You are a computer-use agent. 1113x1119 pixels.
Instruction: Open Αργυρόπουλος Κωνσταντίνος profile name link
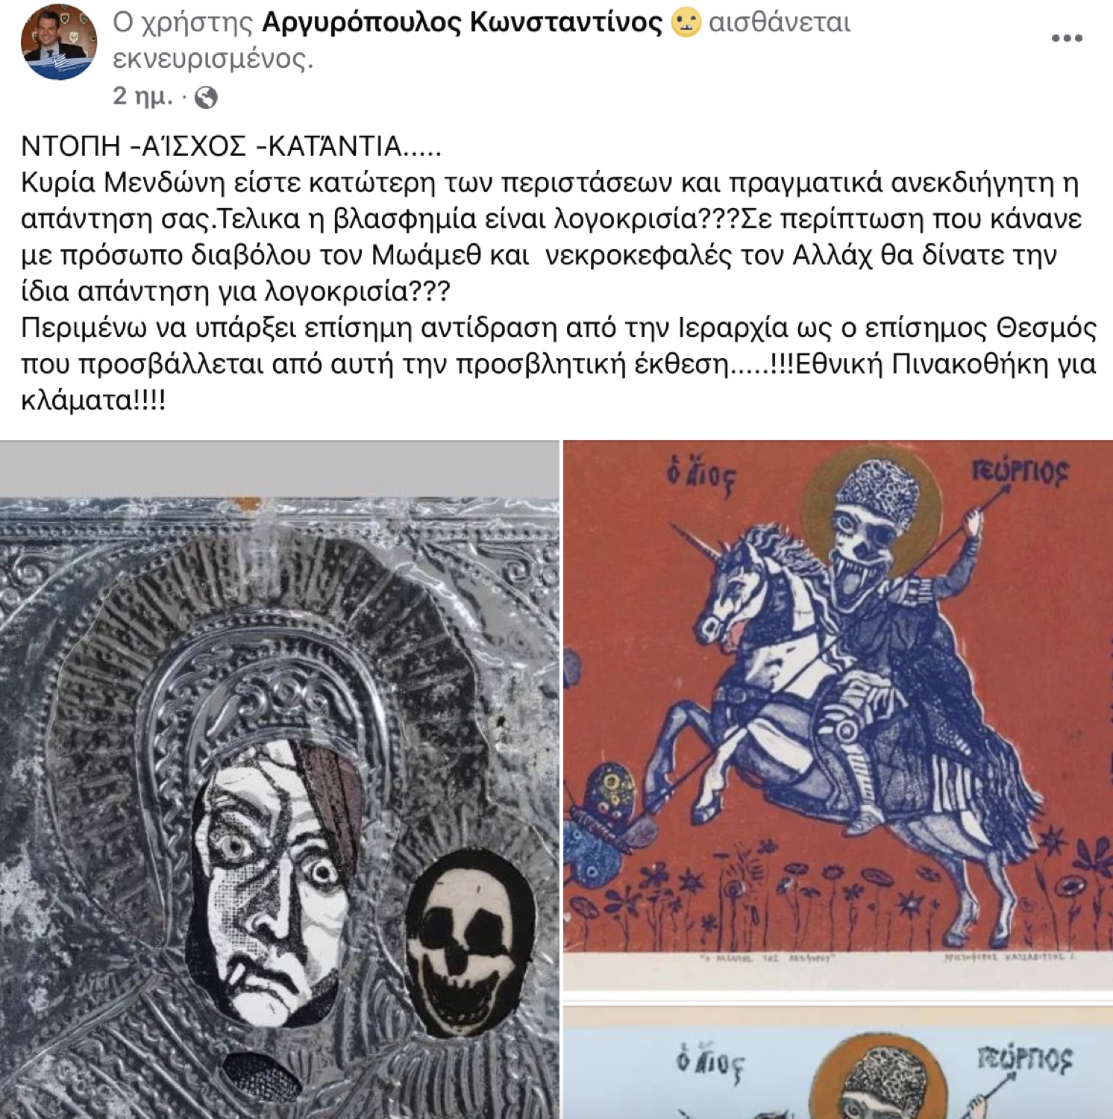pyautogui.click(x=462, y=22)
